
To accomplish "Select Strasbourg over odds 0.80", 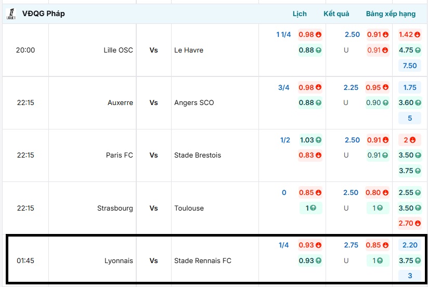I will tap(377, 193).
